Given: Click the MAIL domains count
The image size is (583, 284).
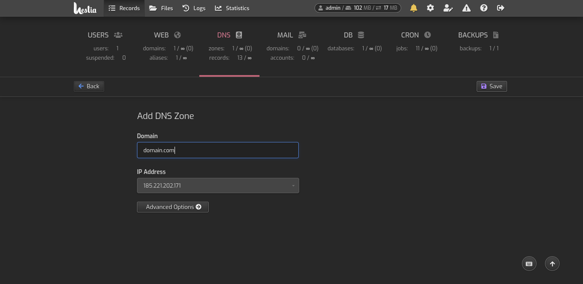Looking at the screenshot, I should tap(308, 49).
